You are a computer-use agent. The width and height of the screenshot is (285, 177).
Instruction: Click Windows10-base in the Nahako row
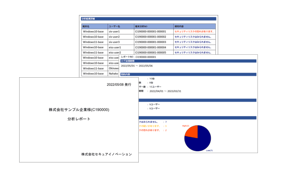tap(93, 74)
